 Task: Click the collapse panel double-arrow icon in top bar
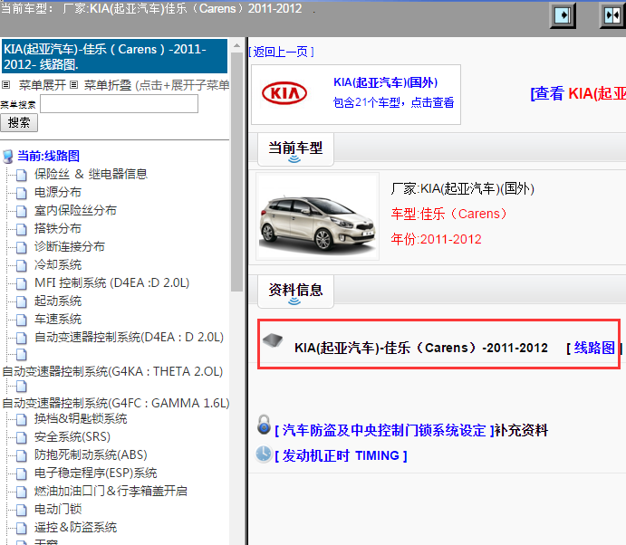pyautogui.click(x=612, y=15)
